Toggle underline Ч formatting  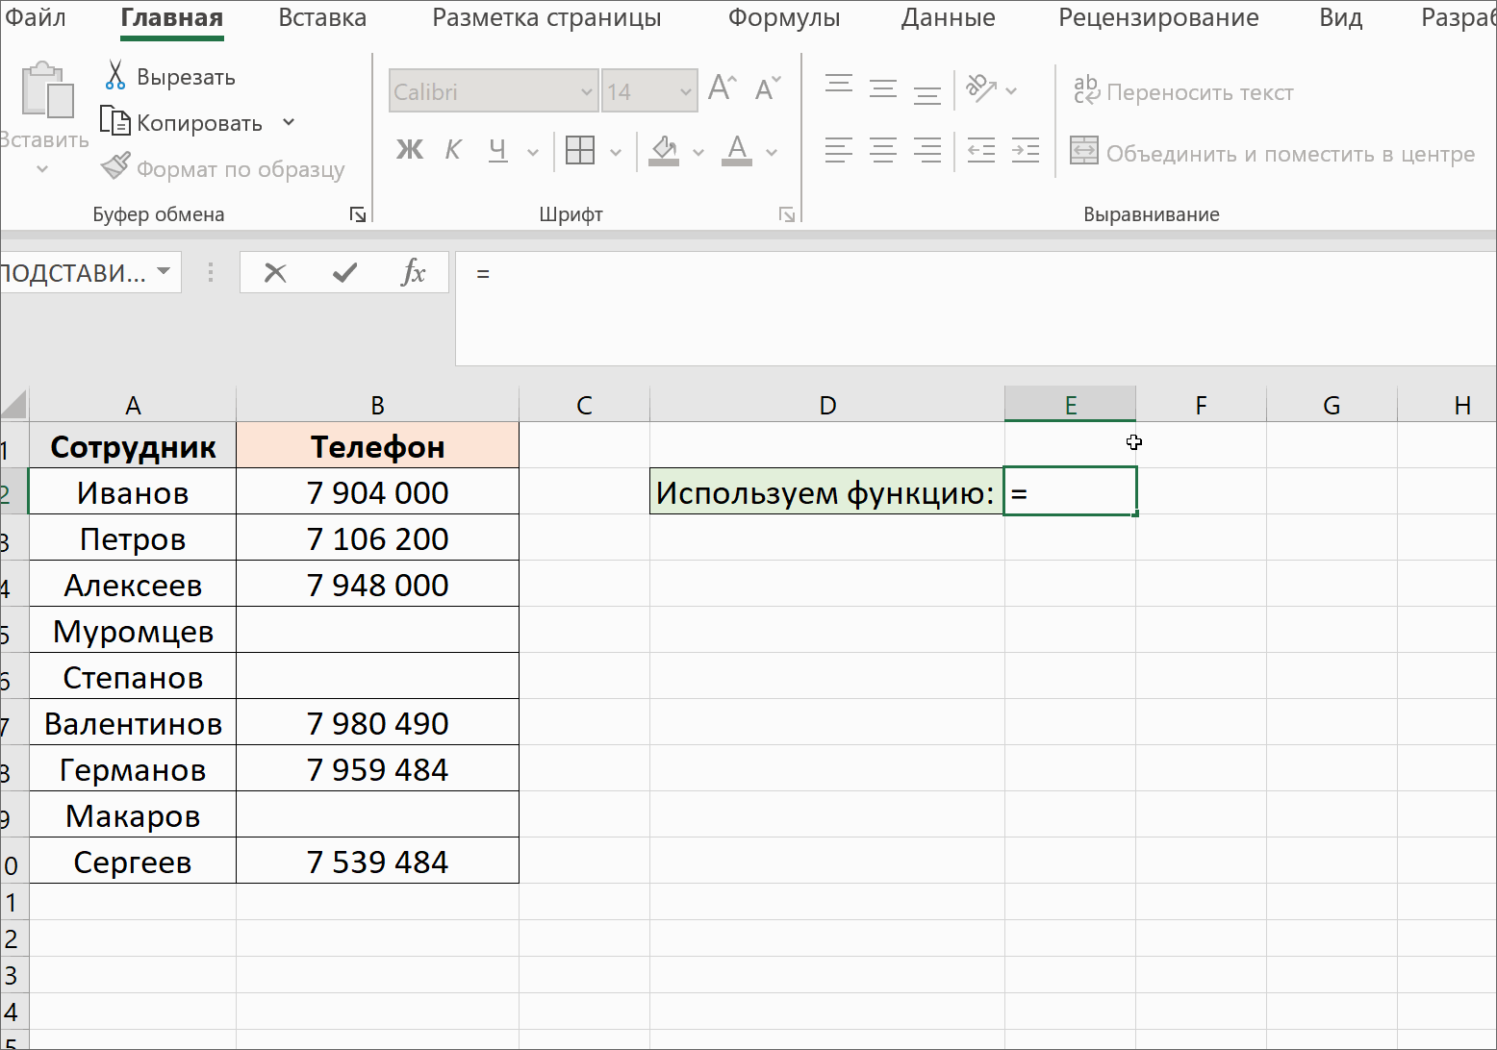(497, 150)
